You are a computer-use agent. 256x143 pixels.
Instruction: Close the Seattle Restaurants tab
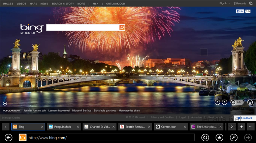click(149, 127)
